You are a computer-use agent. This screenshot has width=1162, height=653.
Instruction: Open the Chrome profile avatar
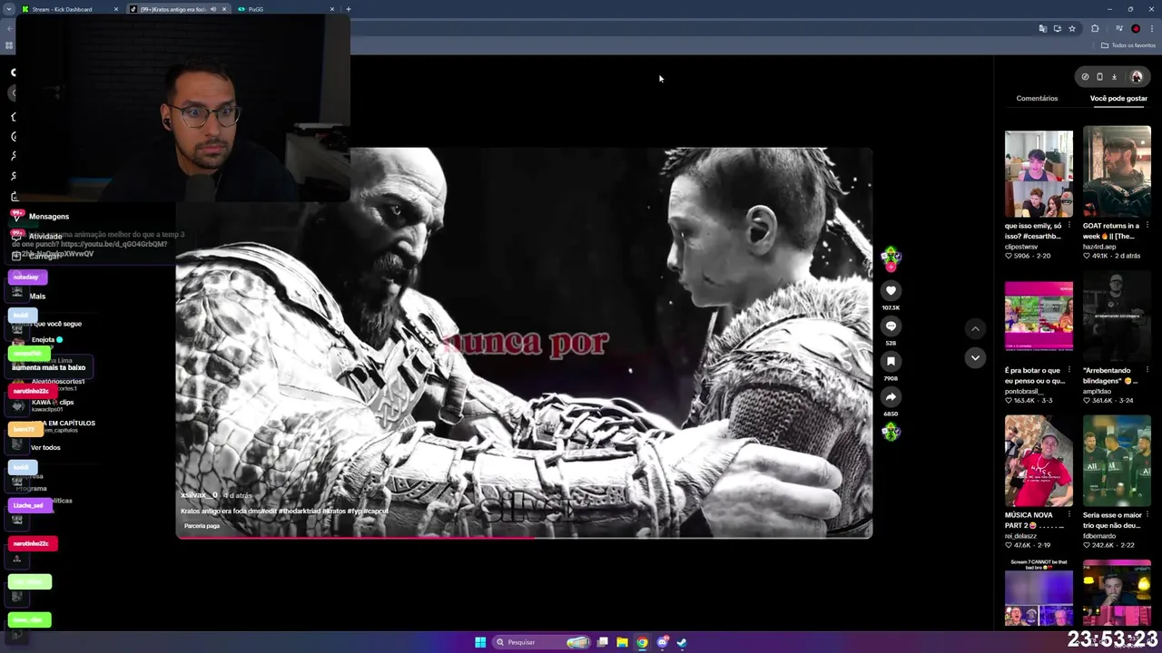click(1136, 28)
